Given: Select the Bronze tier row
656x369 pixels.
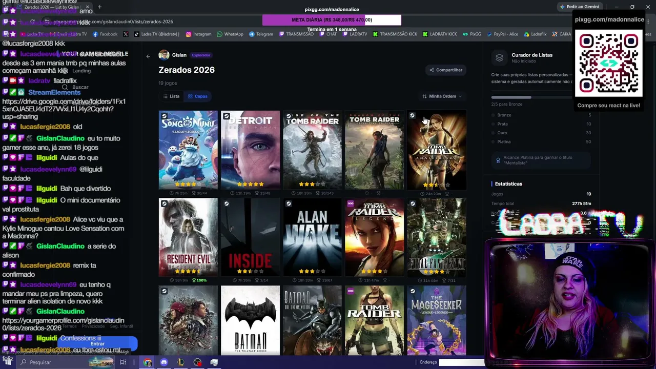Looking at the screenshot, I should pyautogui.click(x=541, y=115).
